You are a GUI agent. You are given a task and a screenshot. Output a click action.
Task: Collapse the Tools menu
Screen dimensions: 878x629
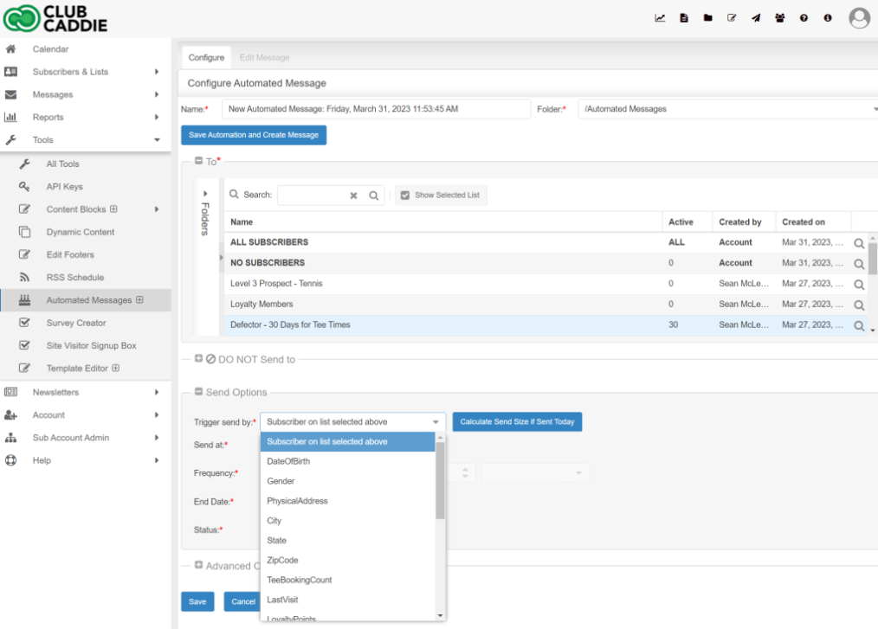[85, 140]
